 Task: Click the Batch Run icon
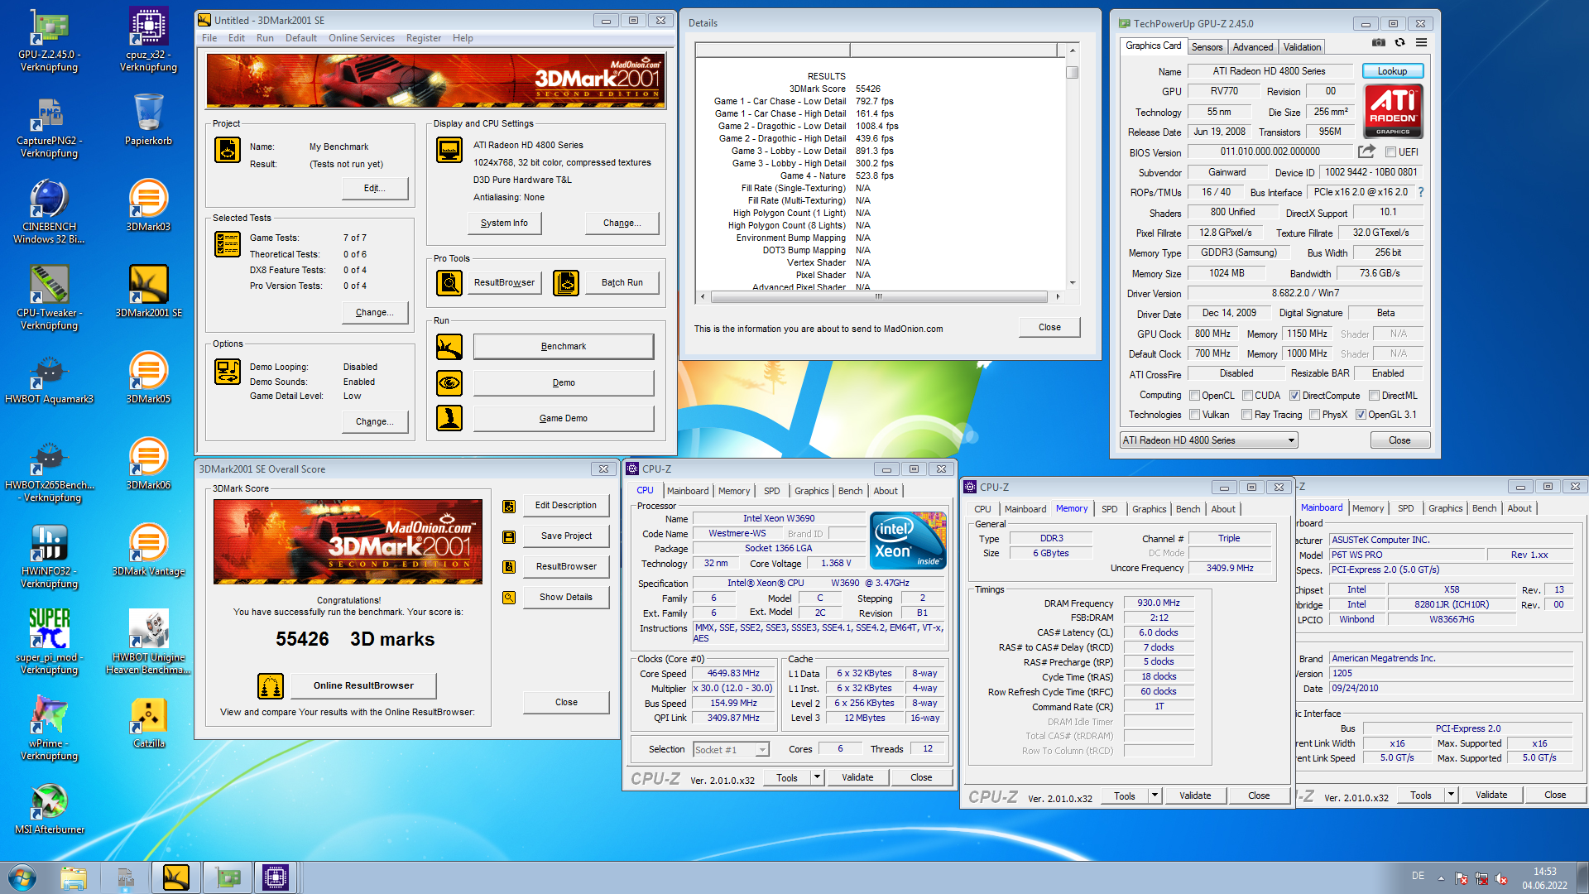566,283
